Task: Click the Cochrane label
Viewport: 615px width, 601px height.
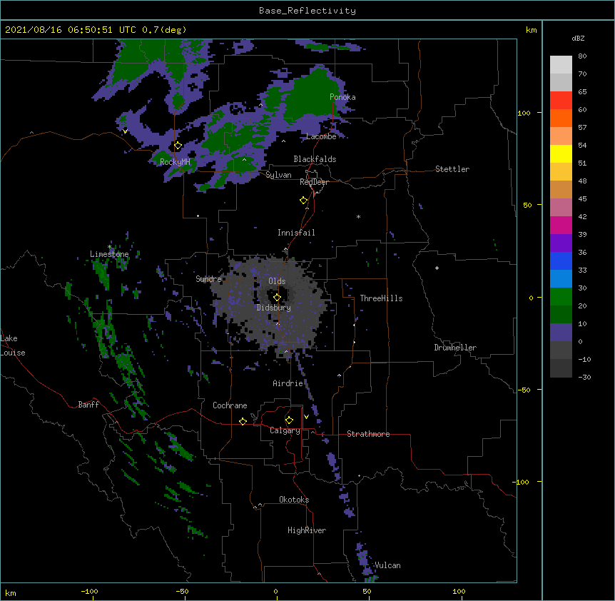Action: [x=230, y=405]
